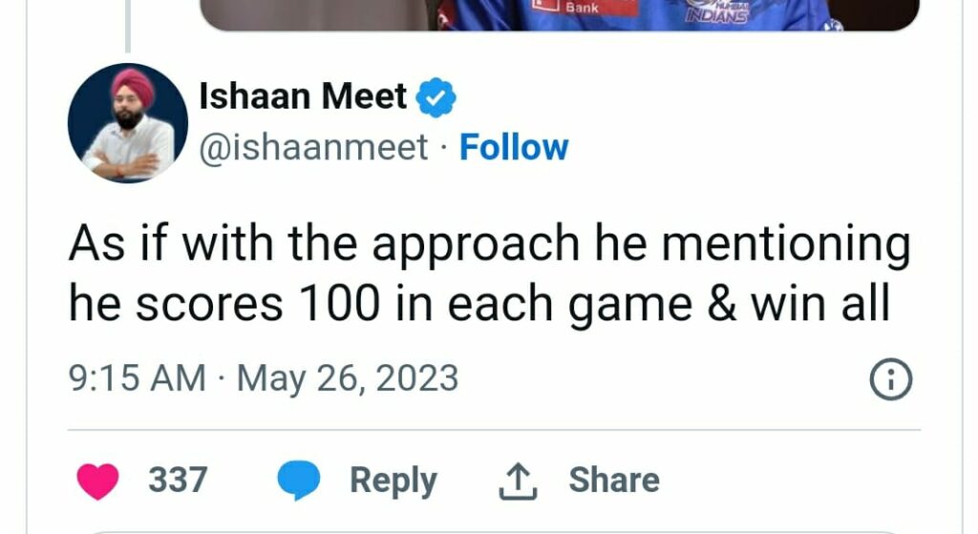Viewport: 978px width, 534px height.
Task: Click the share upload arrow icon
Action: [518, 481]
